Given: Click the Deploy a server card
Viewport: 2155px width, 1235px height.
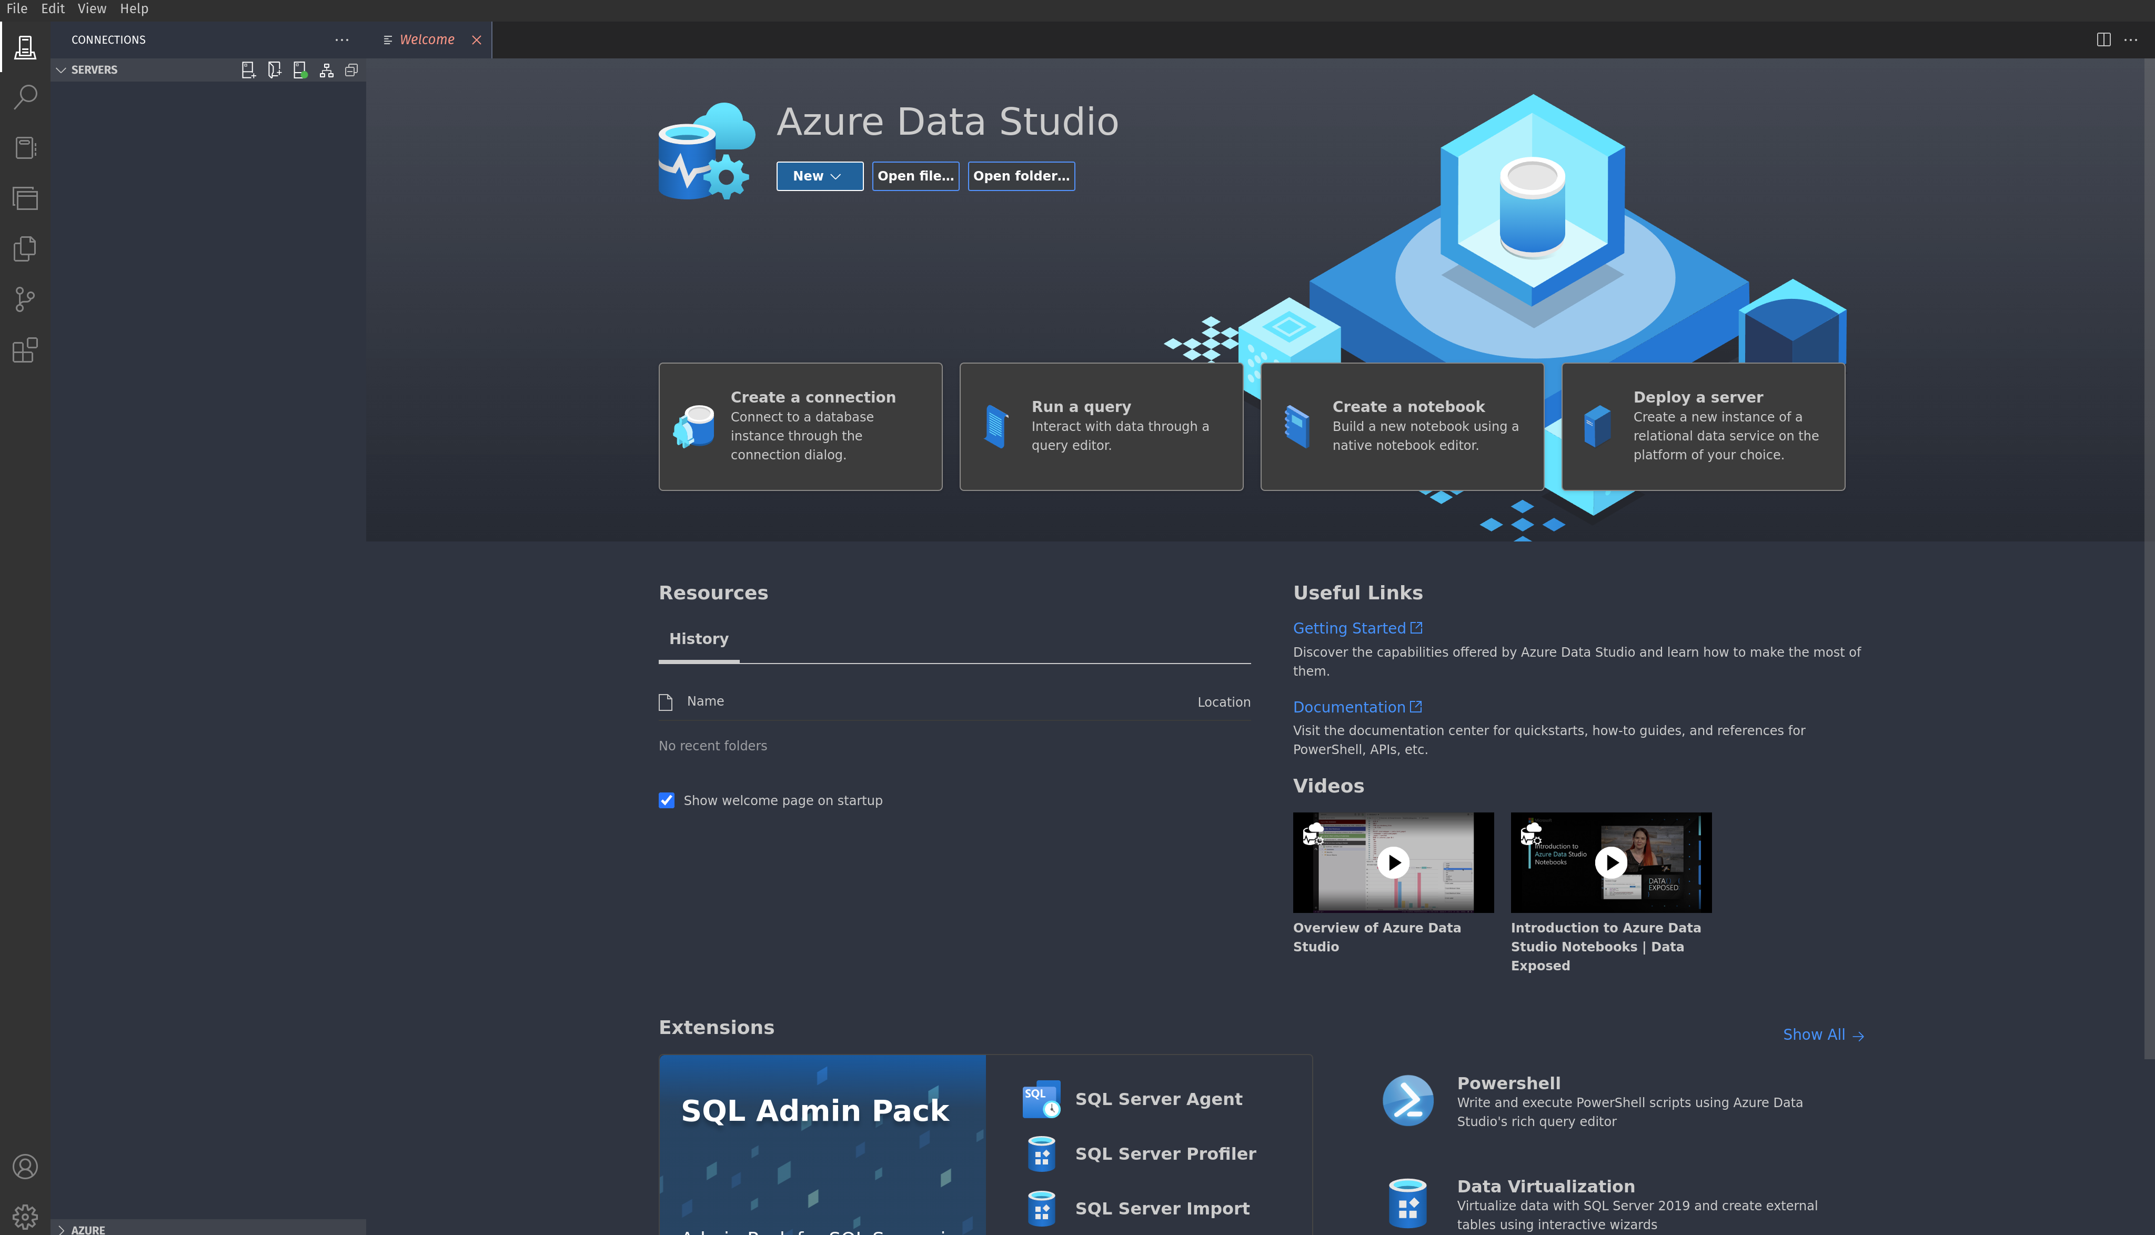Looking at the screenshot, I should [1703, 427].
